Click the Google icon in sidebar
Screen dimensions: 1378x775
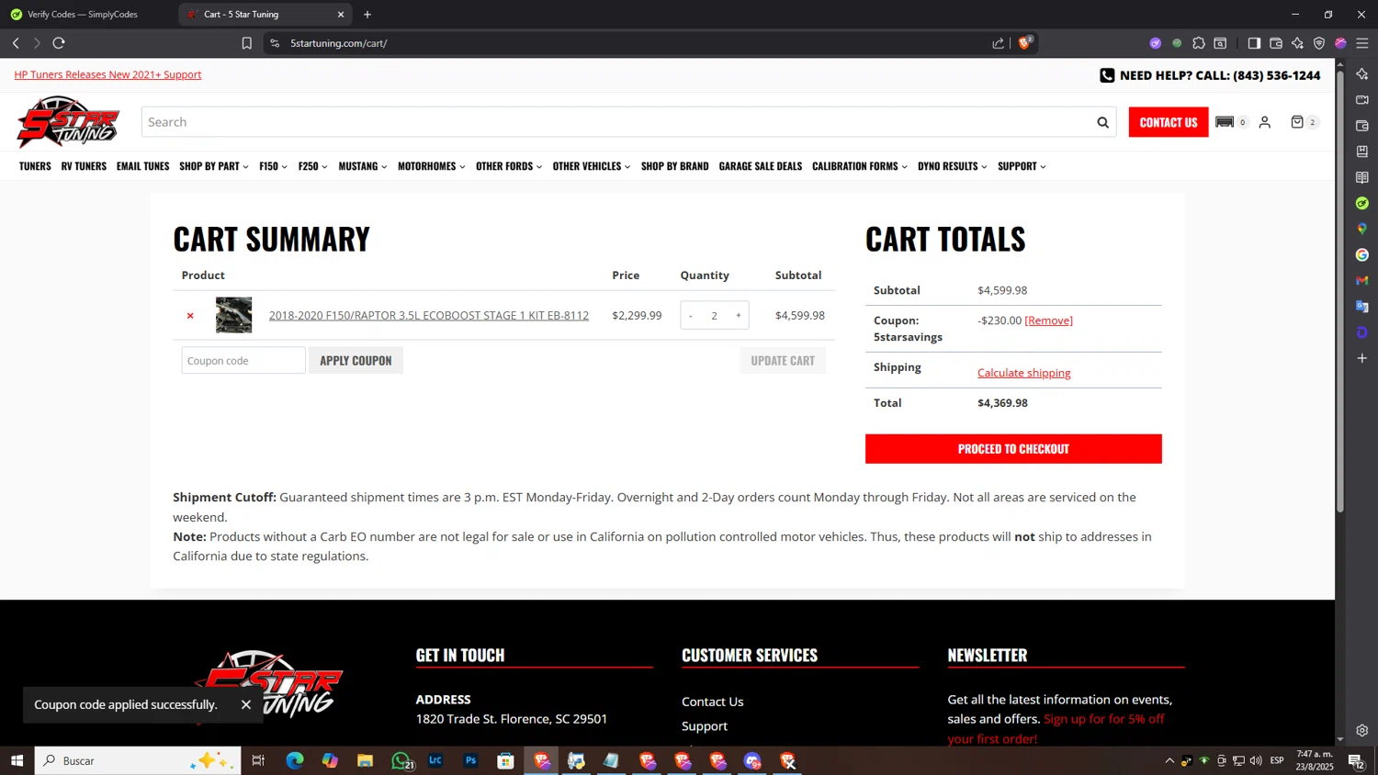(x=1362, y=255)
